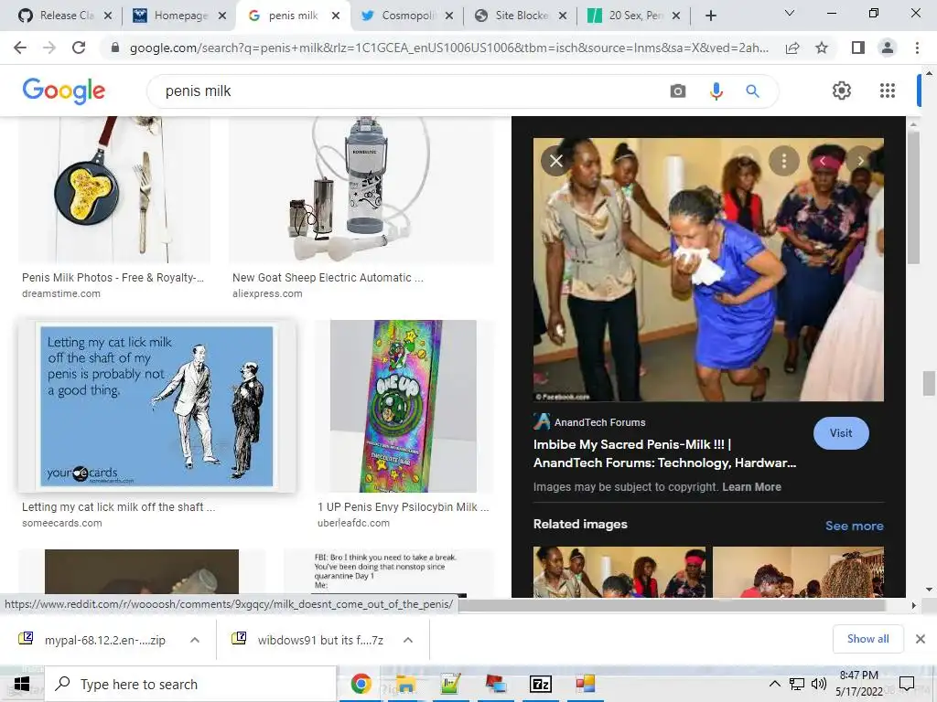
Task: Expand options for mypal-68.12.2 download
Action: pos(195,640)
